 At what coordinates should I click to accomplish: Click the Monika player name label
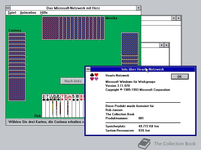(x=111, y=18)
